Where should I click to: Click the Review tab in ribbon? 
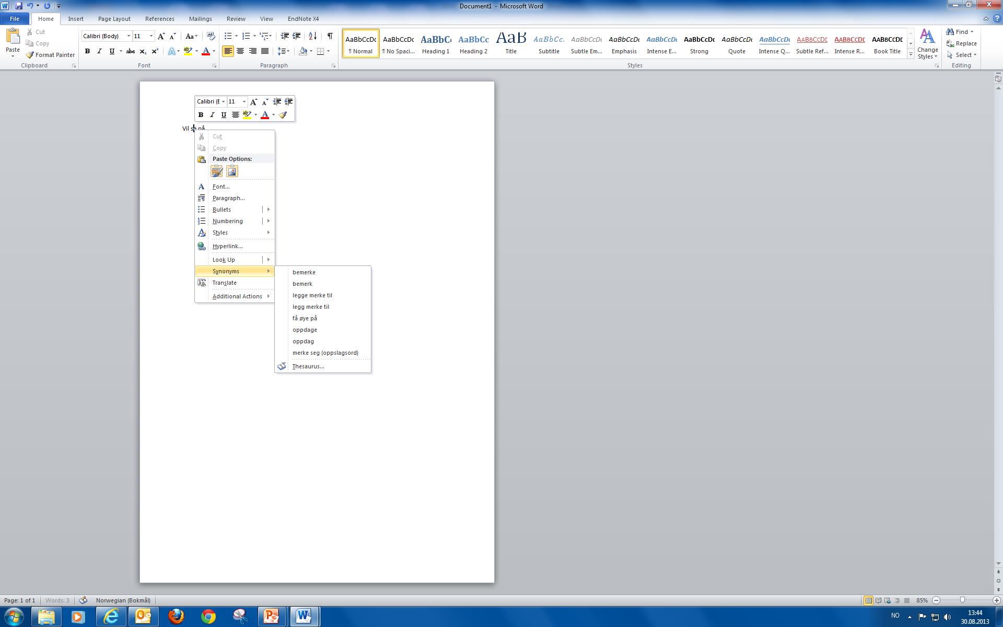coord(235,18)
